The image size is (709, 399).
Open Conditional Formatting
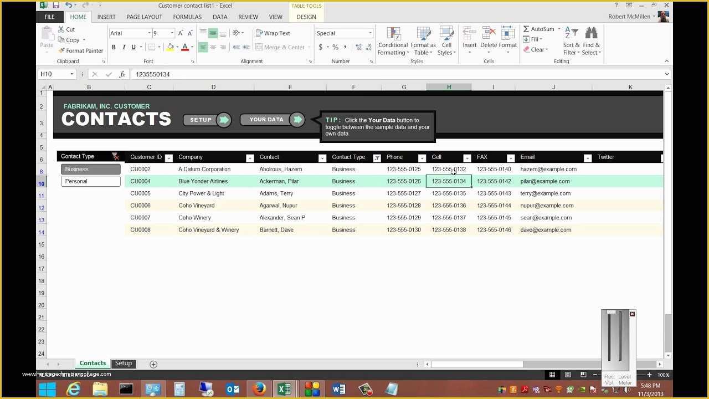coord(393,41)
